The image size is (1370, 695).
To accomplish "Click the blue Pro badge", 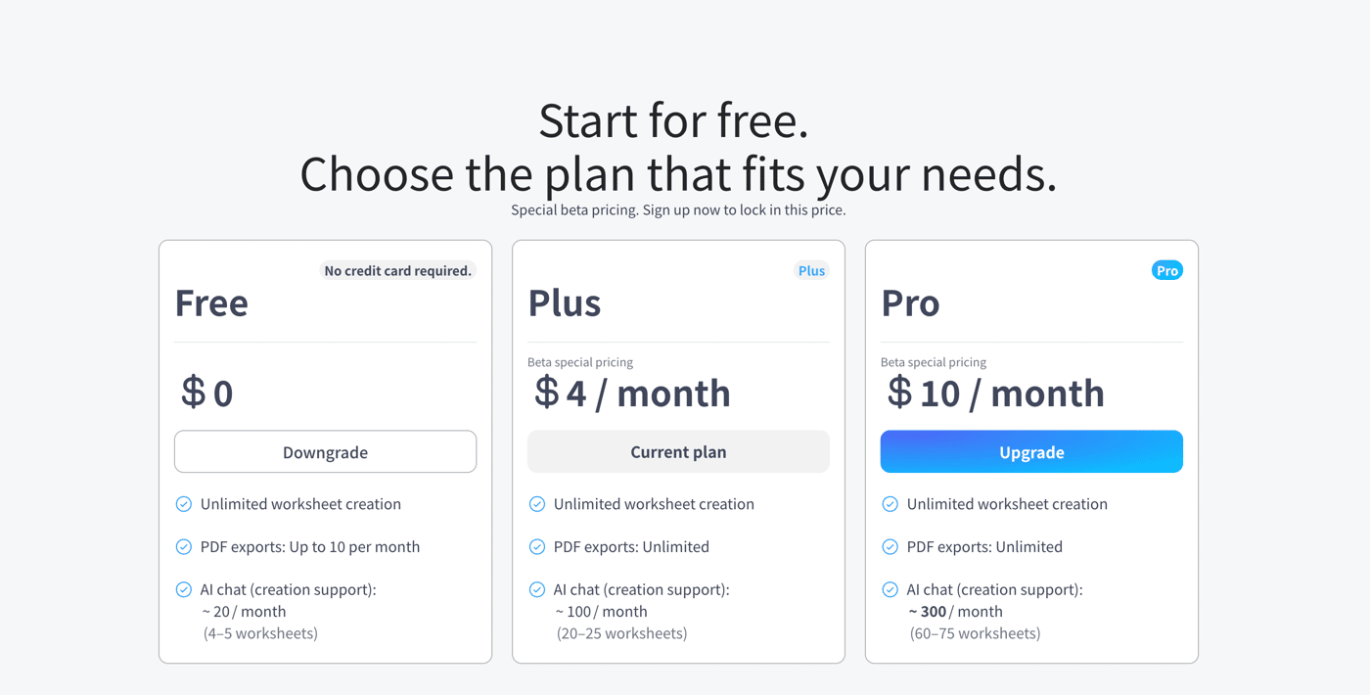I will click(x=1166, y=270).
